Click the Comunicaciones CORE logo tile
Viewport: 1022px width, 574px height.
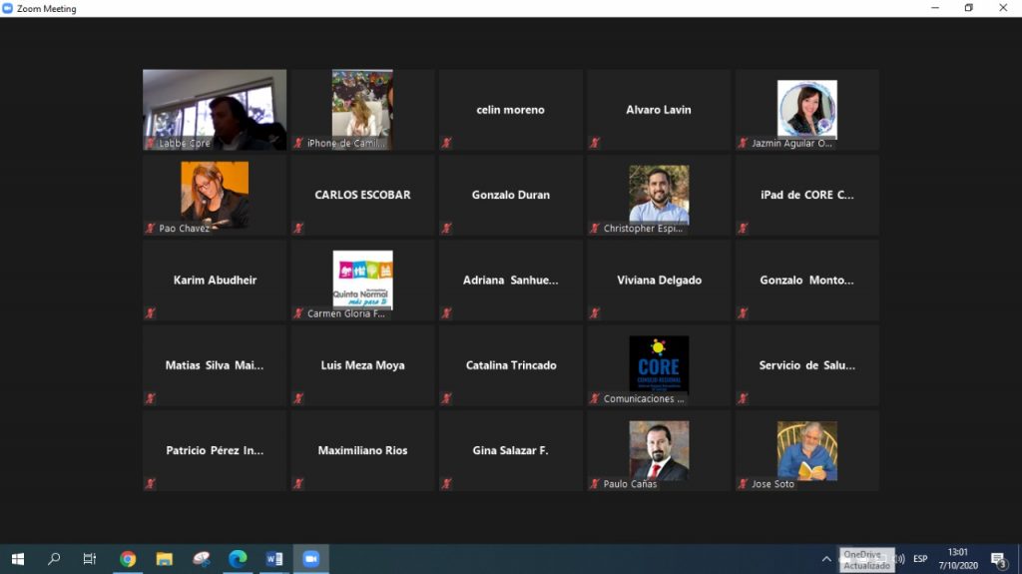[x=659, y=364]
